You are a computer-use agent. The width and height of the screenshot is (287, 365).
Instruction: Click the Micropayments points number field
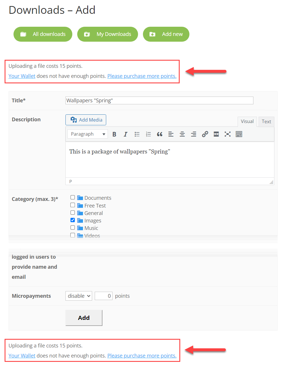click(x=104, y=296)
